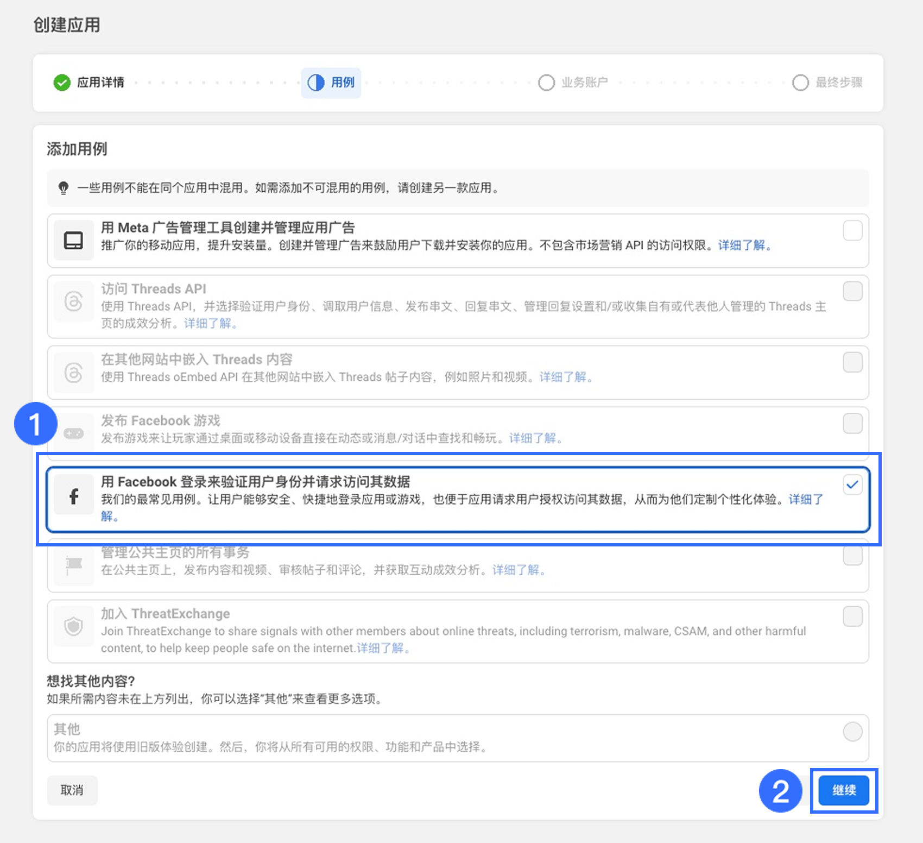Click the Threads API logo icon
Image resolution: width=923 pixels, height=843 pixels.
coord(73,301)
